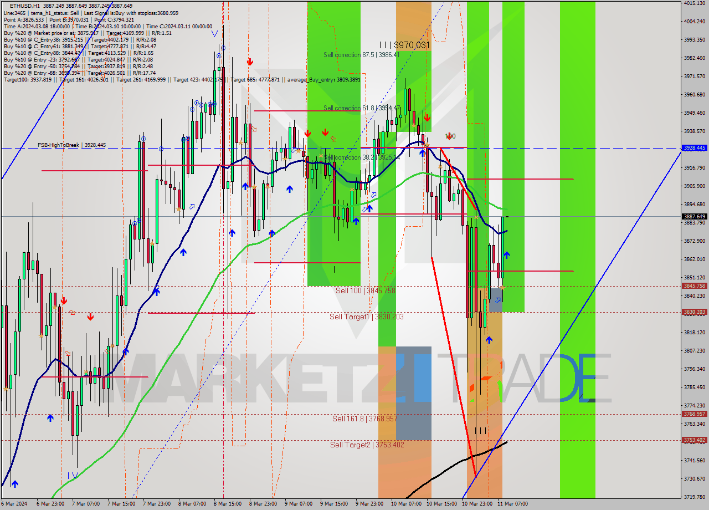
Task: Click the 'Sell 161.8 | 3768.957' label
Action: point(364,419)
